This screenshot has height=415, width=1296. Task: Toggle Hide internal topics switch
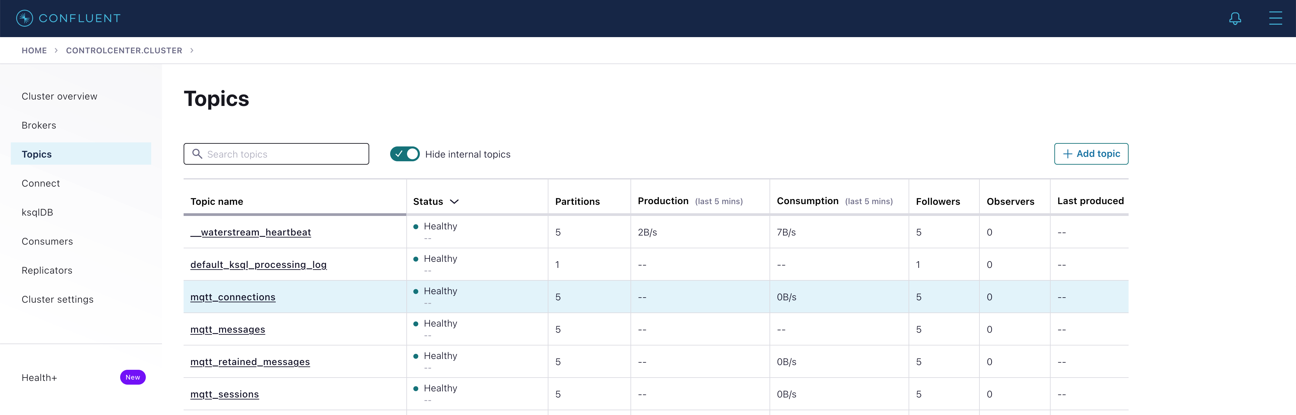(x=405, y=154)
